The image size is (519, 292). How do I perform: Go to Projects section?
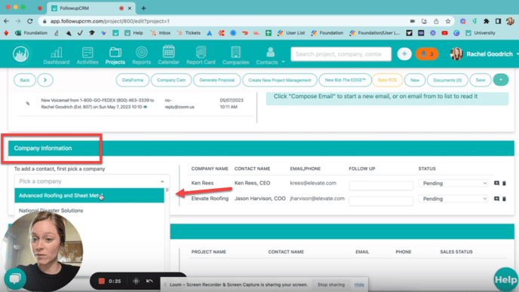click(115, 55)
